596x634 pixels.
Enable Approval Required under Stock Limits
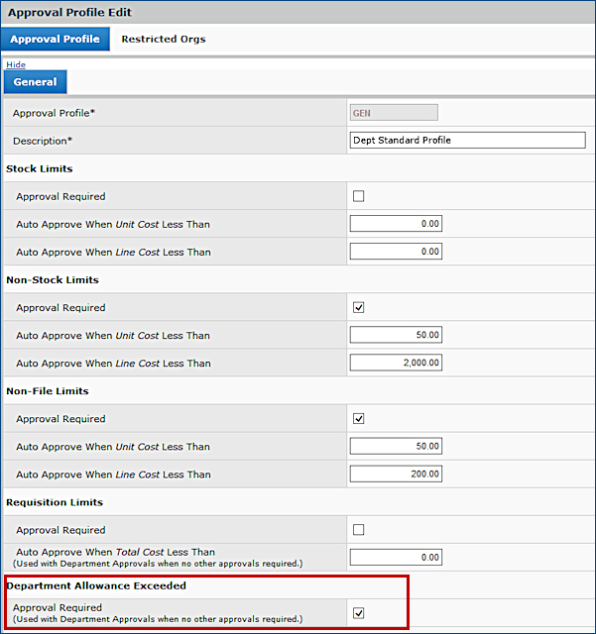tap(359, 196)
